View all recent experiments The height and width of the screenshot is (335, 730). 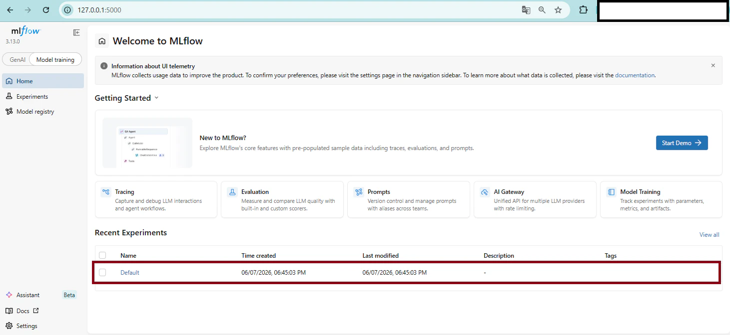pyautogui.click(x=709, y=235)
